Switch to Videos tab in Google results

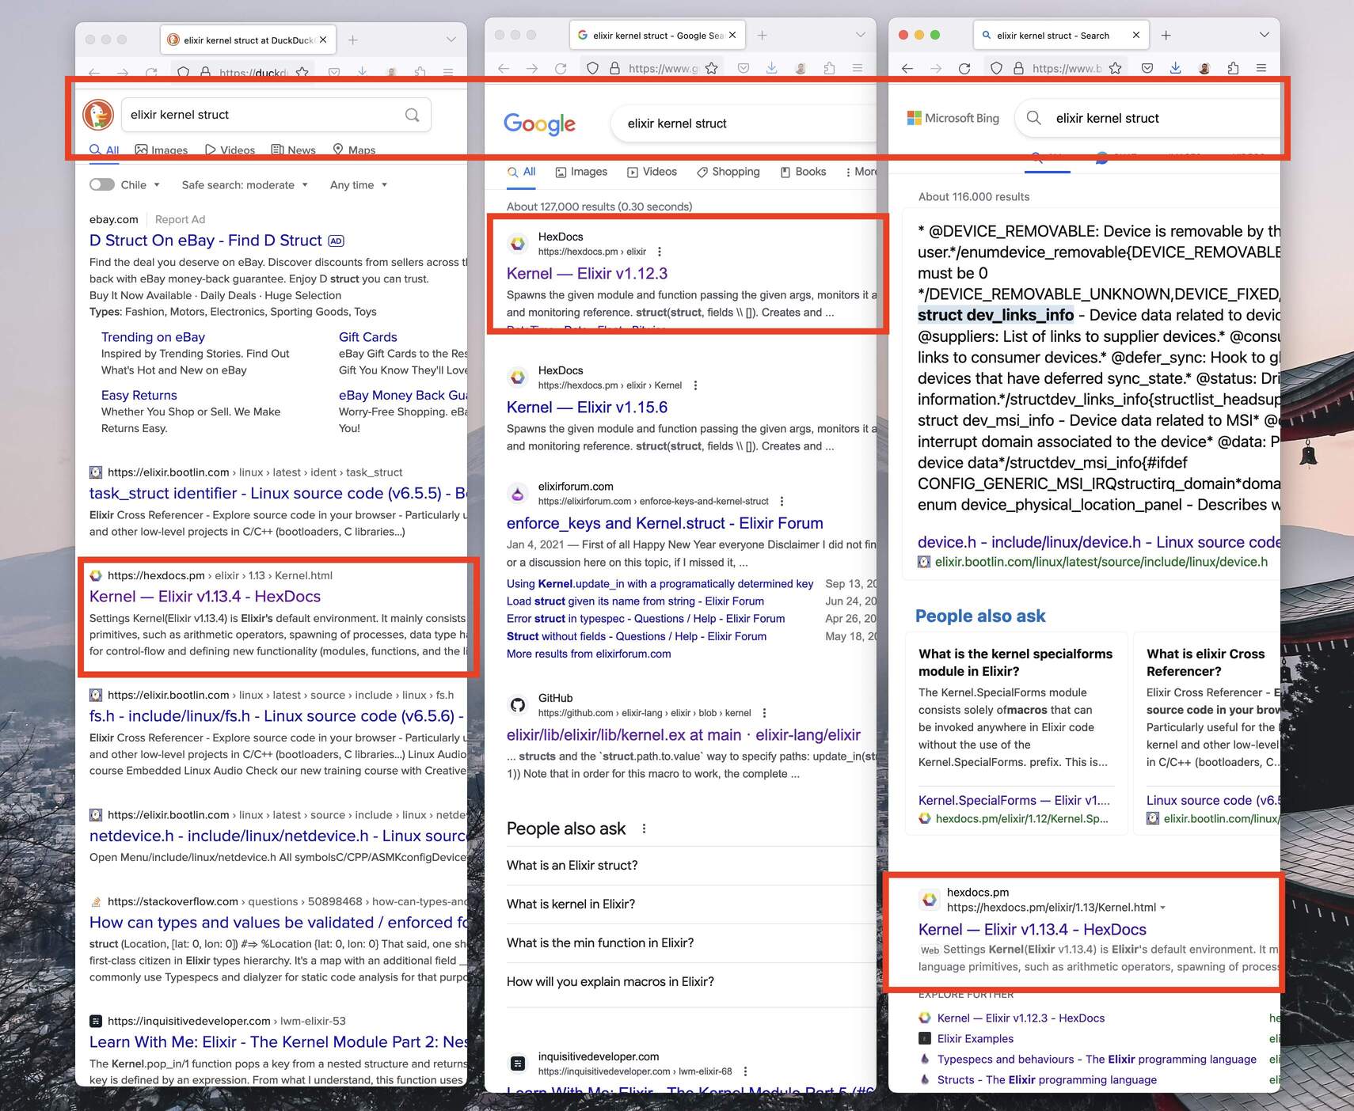[652, 172]
